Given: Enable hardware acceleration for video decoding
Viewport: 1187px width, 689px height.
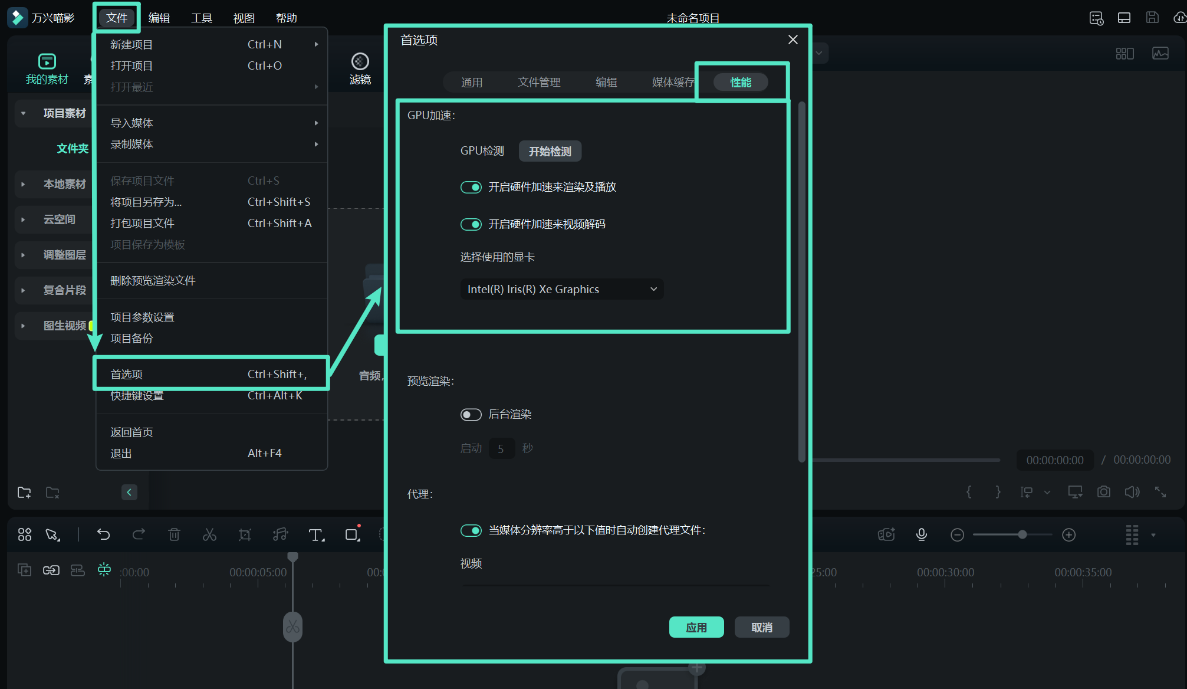Looking at the screenshot, I should [x=471, y=224].
